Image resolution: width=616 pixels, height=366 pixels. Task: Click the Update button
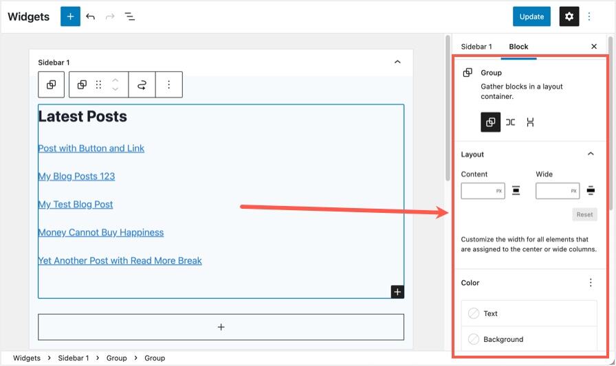[531, 16]
